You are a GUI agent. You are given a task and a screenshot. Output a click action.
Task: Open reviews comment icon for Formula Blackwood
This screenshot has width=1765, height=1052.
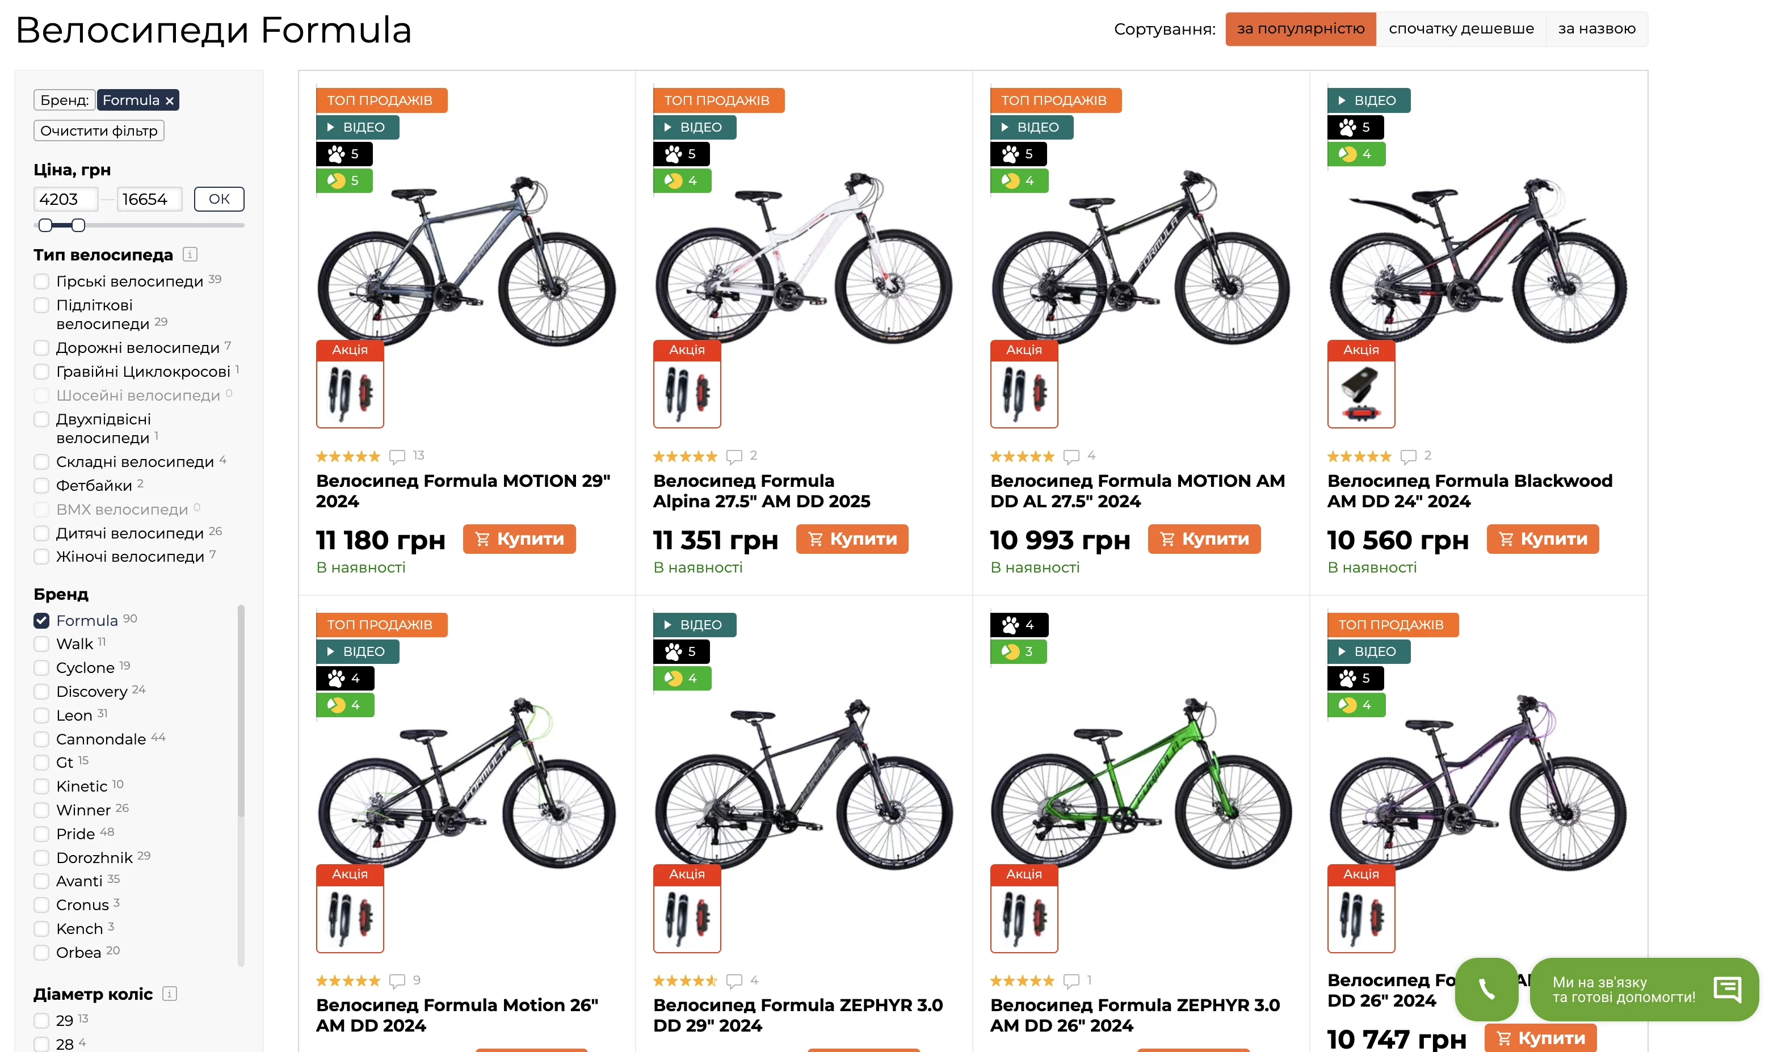pyautogui.click(x=1408, y=457)
